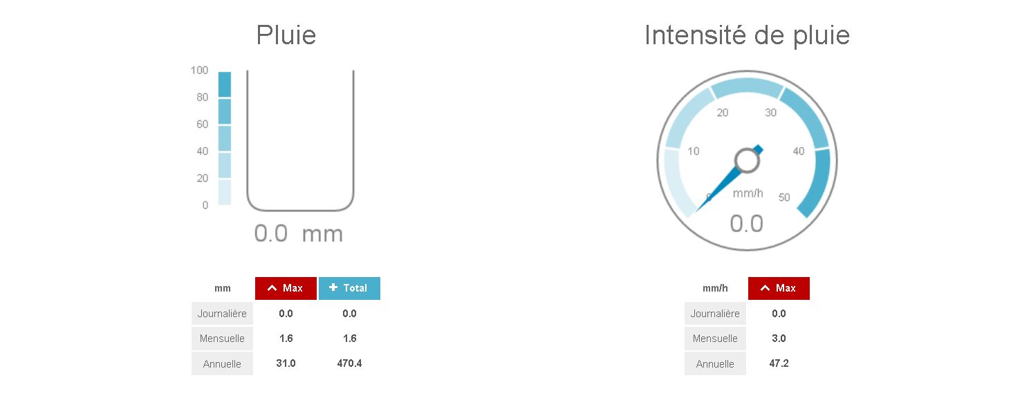Viewport: 1011px width, 418px height.
Task: Click the plus icon on the Total header
Action: [333, 287]
